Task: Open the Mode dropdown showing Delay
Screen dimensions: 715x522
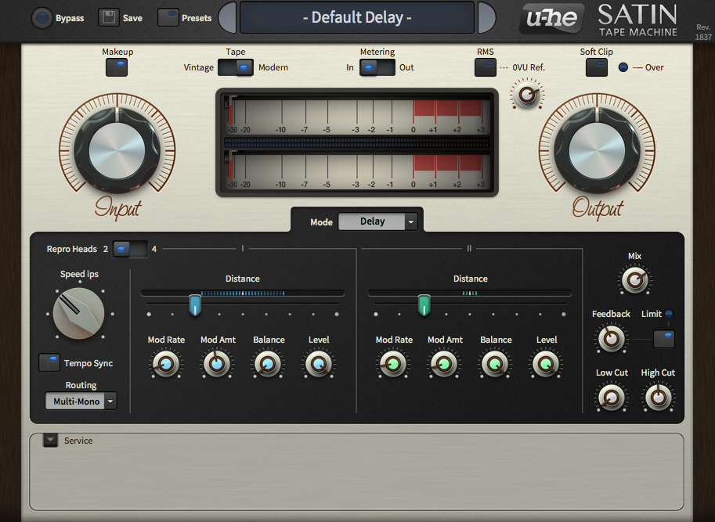Action: (378, 221)
